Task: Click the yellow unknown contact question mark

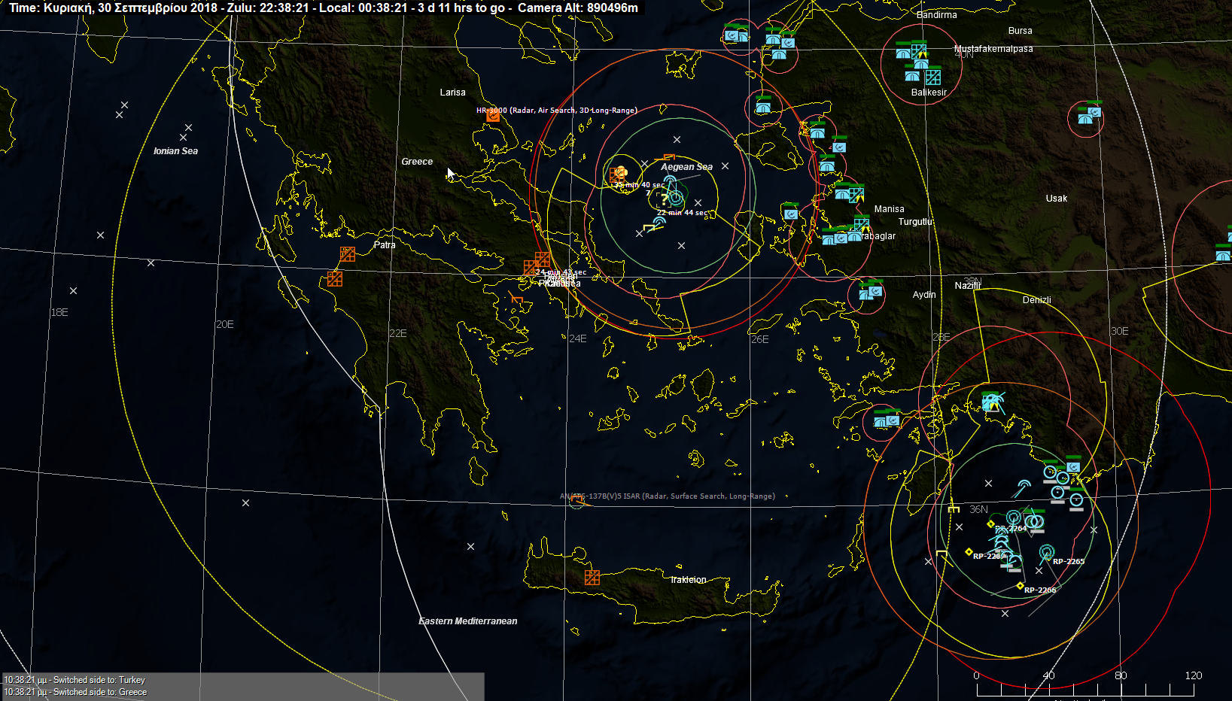Action: 662,199
